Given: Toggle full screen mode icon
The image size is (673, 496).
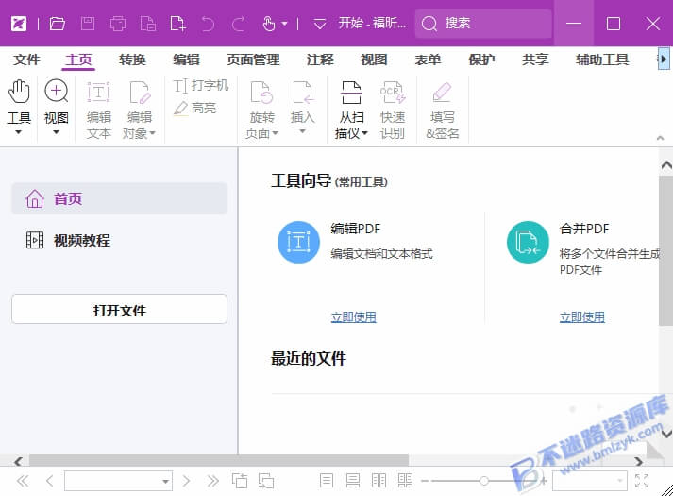Looking at the screenshot, I should pos(642,481).
